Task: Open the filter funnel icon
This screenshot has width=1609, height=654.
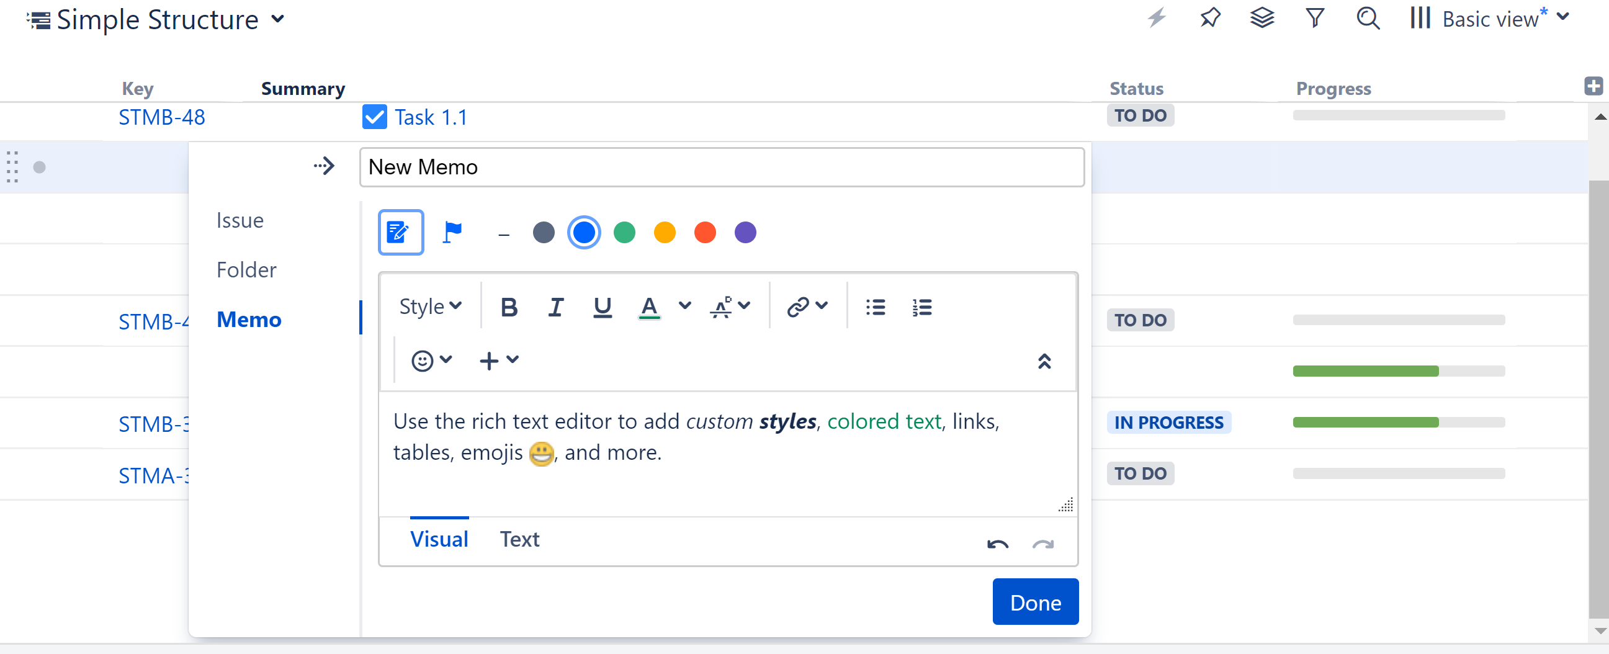Action: coord(1315,18)
